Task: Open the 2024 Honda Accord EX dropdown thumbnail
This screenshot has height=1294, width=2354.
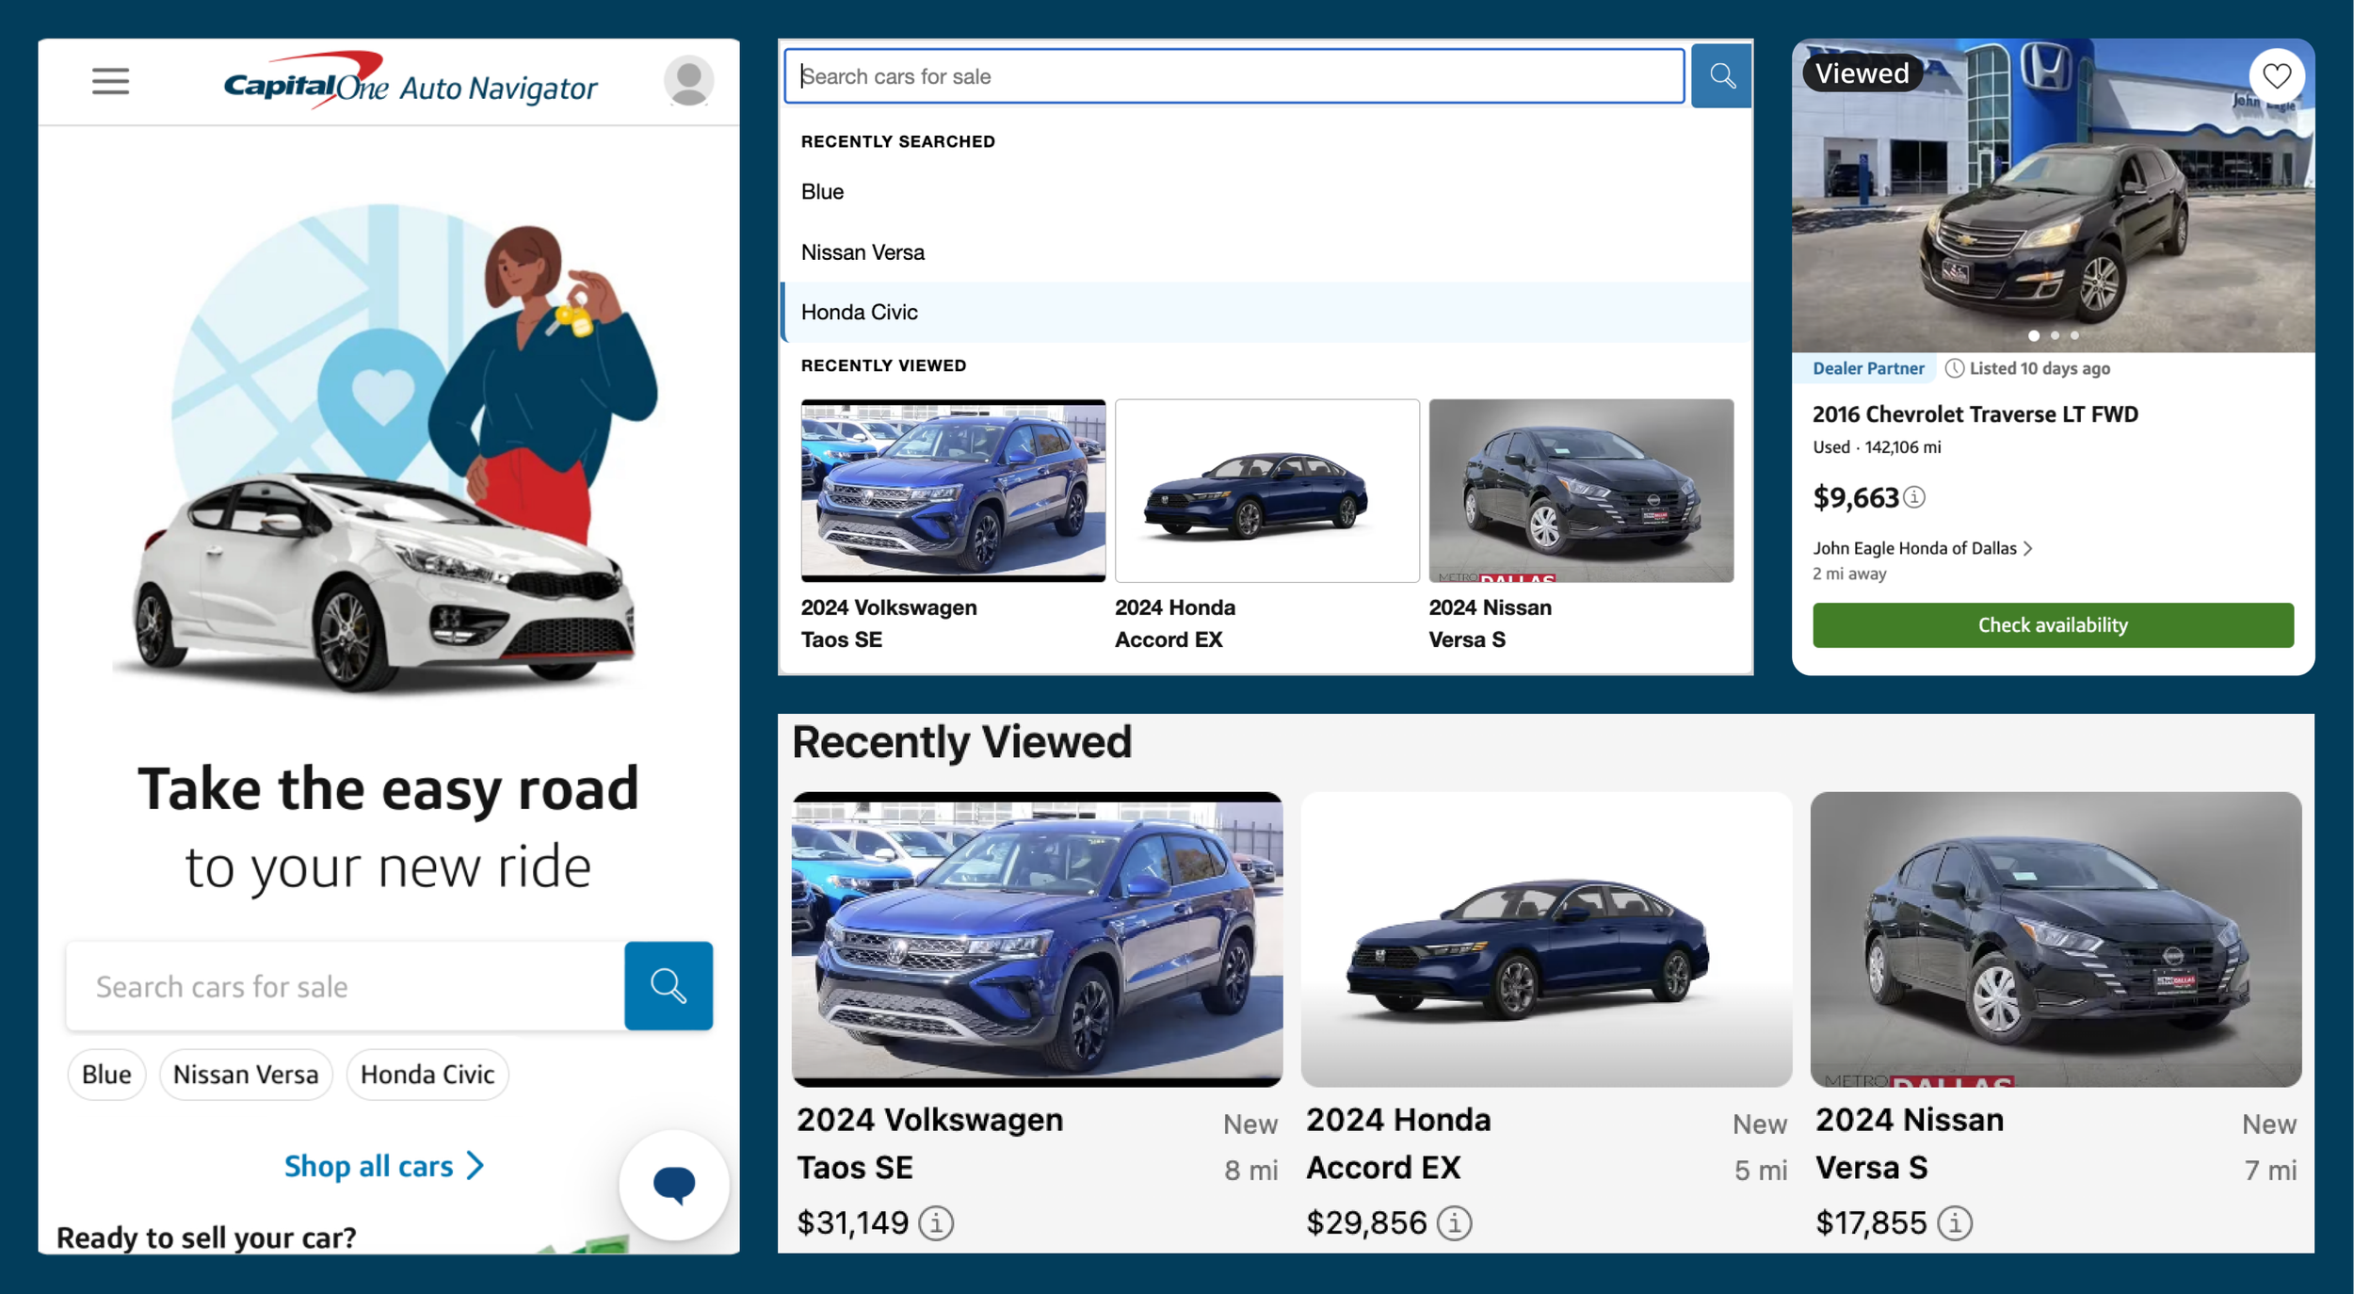Action: point(1266,491)
